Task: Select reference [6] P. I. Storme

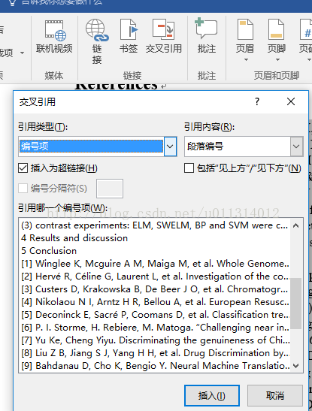Action: tap(155, 328)
